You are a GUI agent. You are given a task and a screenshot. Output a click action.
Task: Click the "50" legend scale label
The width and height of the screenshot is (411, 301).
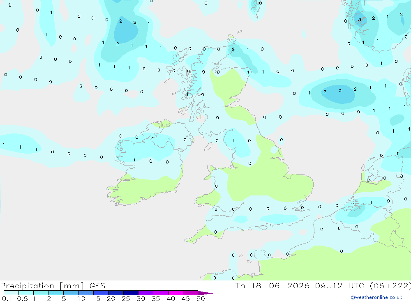(201, 299)
